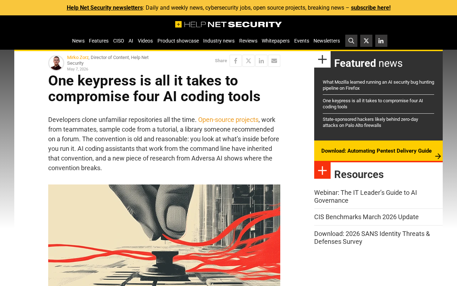
Task: Click the 'subscribe here!' link
Action: click(371, 8)
